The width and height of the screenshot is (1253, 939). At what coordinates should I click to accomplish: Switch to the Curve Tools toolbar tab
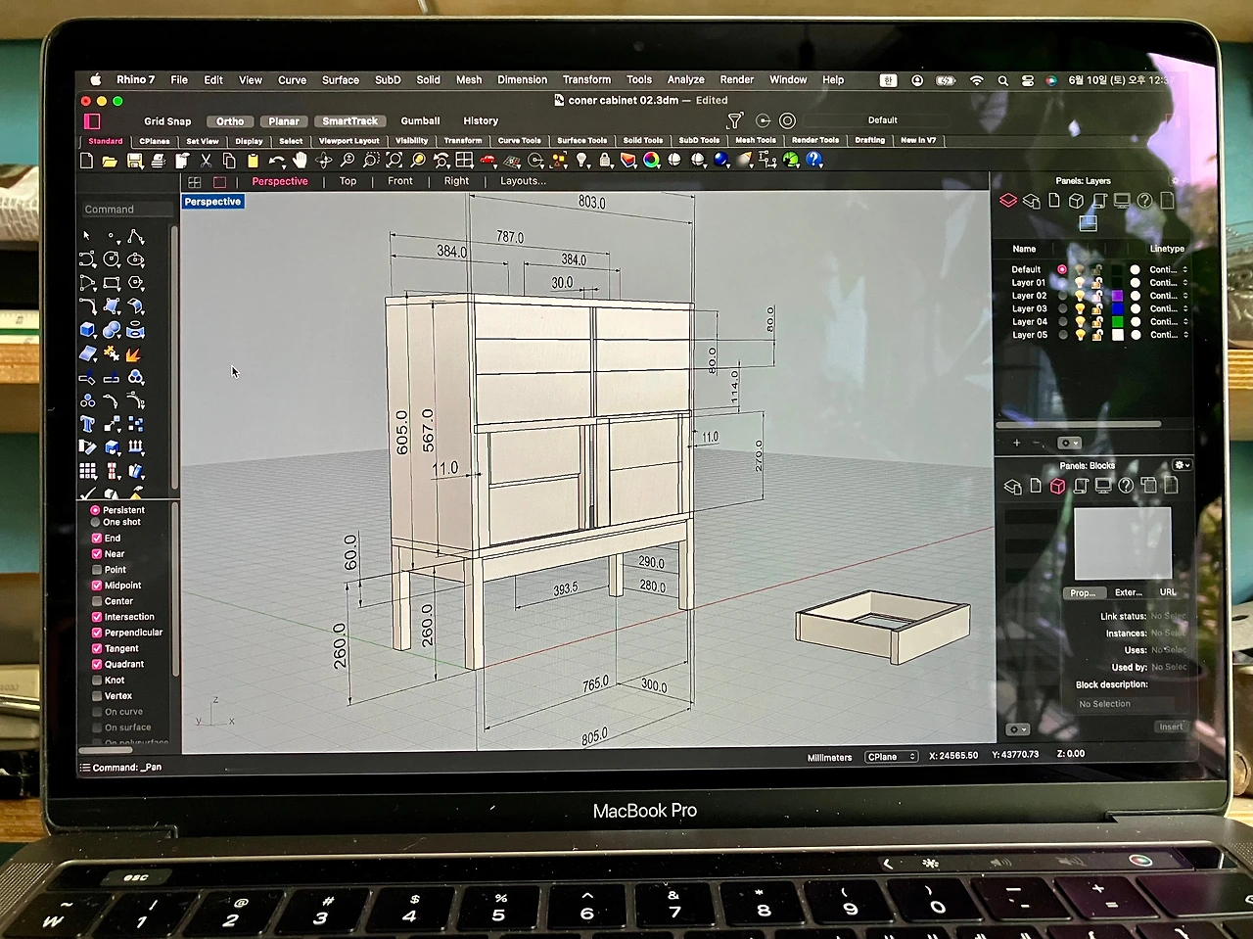(519, 141)
